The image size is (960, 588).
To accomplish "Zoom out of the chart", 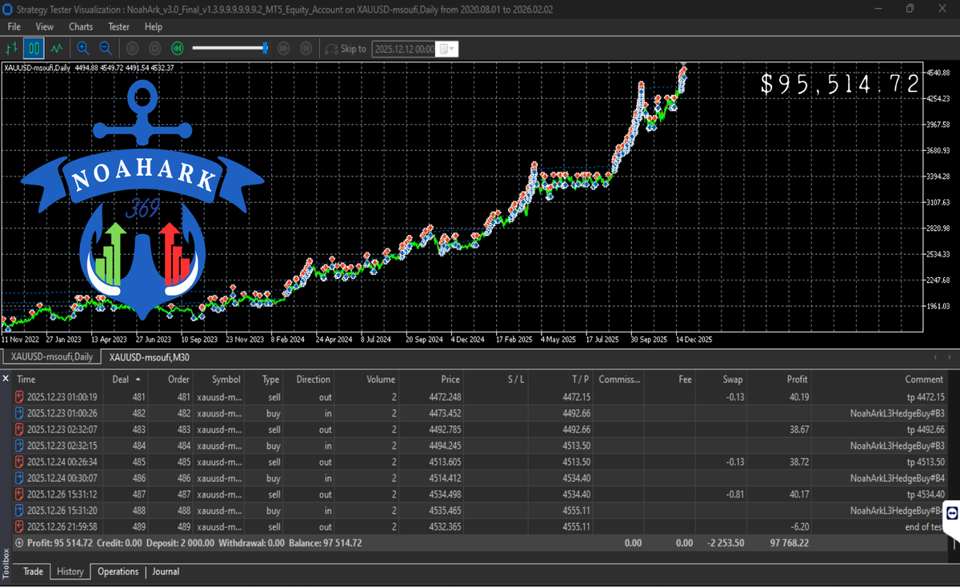I will pos(105,49).
